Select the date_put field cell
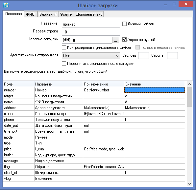Image resolution: width=196 pixels, height=190 pixels. click(x=19, y=125)
